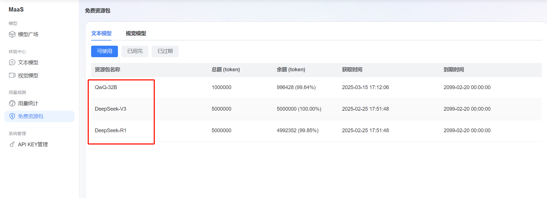Screen dimensions: 547x198
Task: Click DeepSeek-V3 total 5000000
Action: tap(221, 109)
